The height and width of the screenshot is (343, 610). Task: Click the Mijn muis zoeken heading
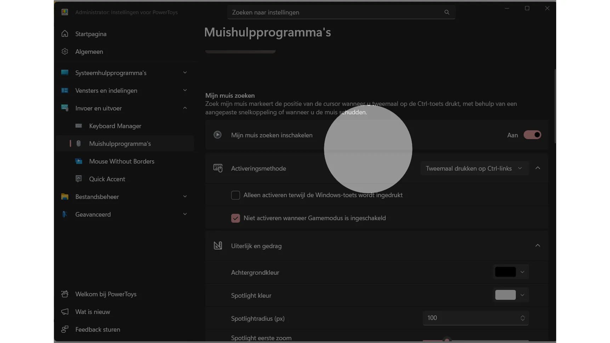click(x=230, y=95)
